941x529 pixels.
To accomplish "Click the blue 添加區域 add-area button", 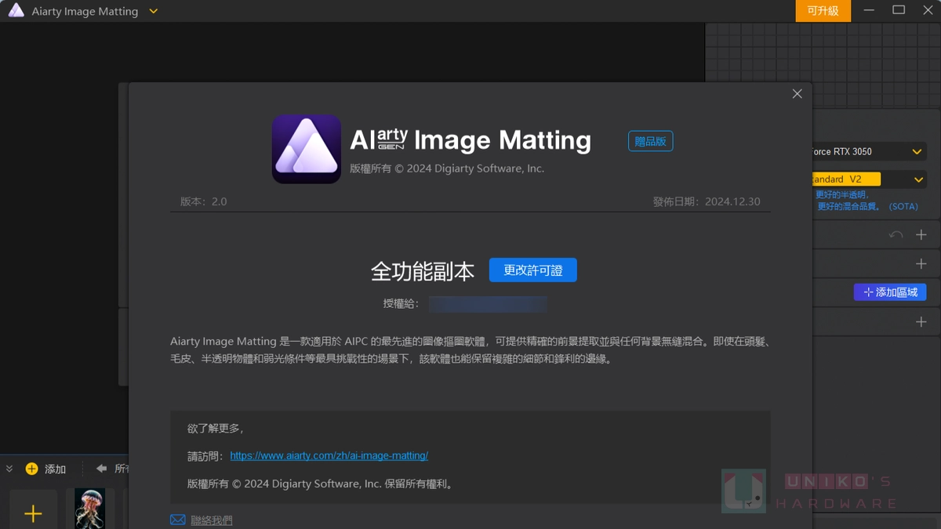I will [x=890, y=292].
